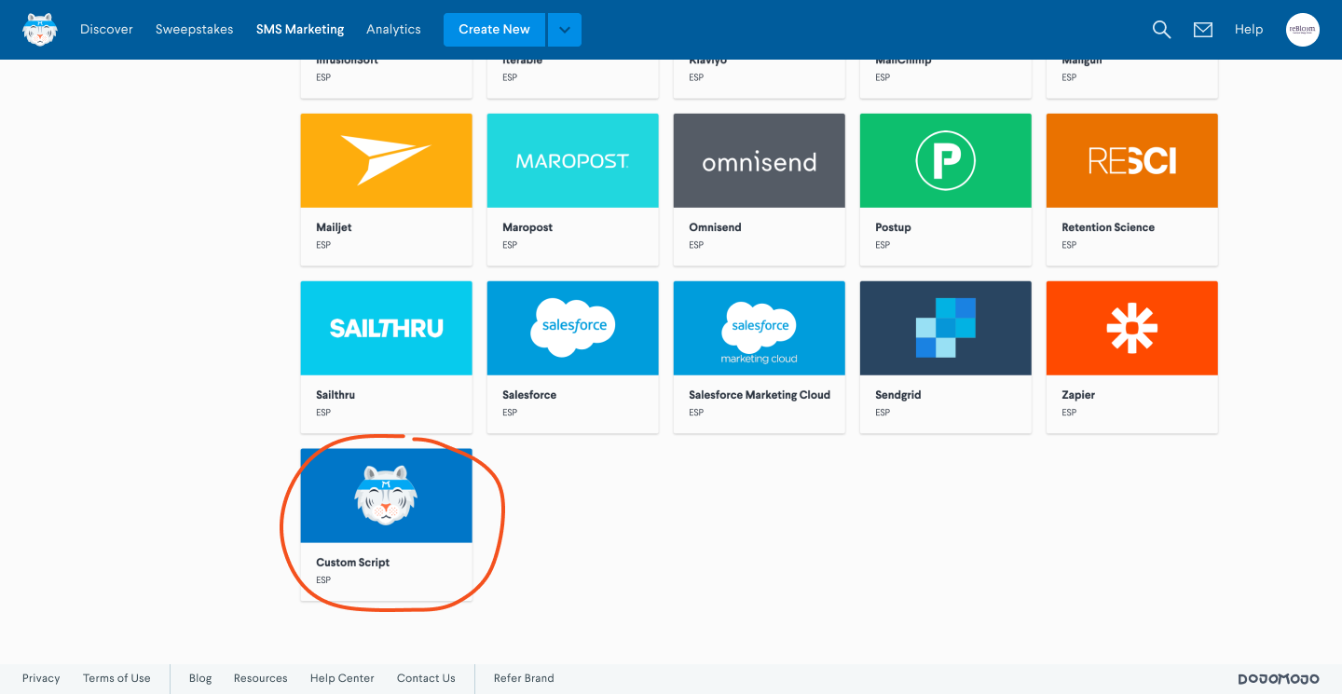Open the Help menu item
Screen dimensions: 1342x694
[1249, 30]
